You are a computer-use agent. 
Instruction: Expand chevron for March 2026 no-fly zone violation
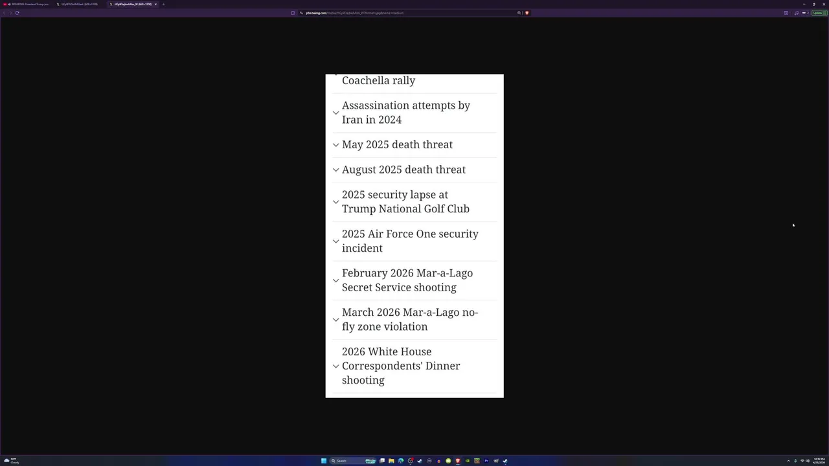point(335,320)
